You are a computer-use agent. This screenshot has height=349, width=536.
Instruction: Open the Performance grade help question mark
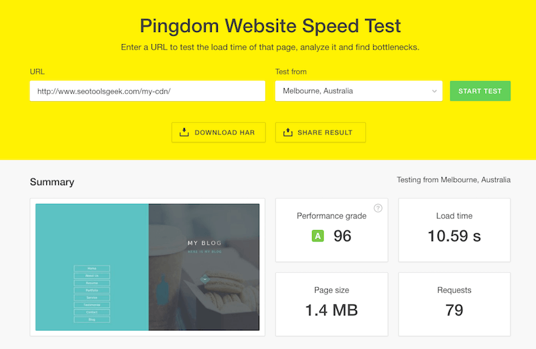point(378,208)
